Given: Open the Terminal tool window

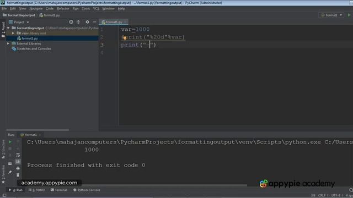Looking at the screenshot, I should click(x=59, y=190).
